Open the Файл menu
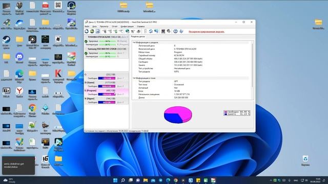Screen dimensions: 328x184 tap(87, 27)
